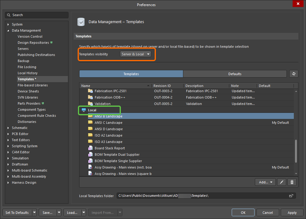Click the Local computer icon in the list
306x219 pixels.
point(84,110)
